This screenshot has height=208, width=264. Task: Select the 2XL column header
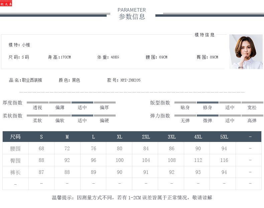(x=146, y=137)
